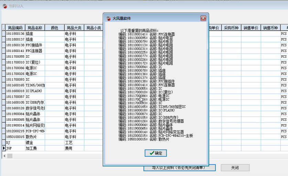Image resolution: width=288 pixels, height=176 pixels.
Task: Select cell with code 1811700087
Action: coord(15,97)
